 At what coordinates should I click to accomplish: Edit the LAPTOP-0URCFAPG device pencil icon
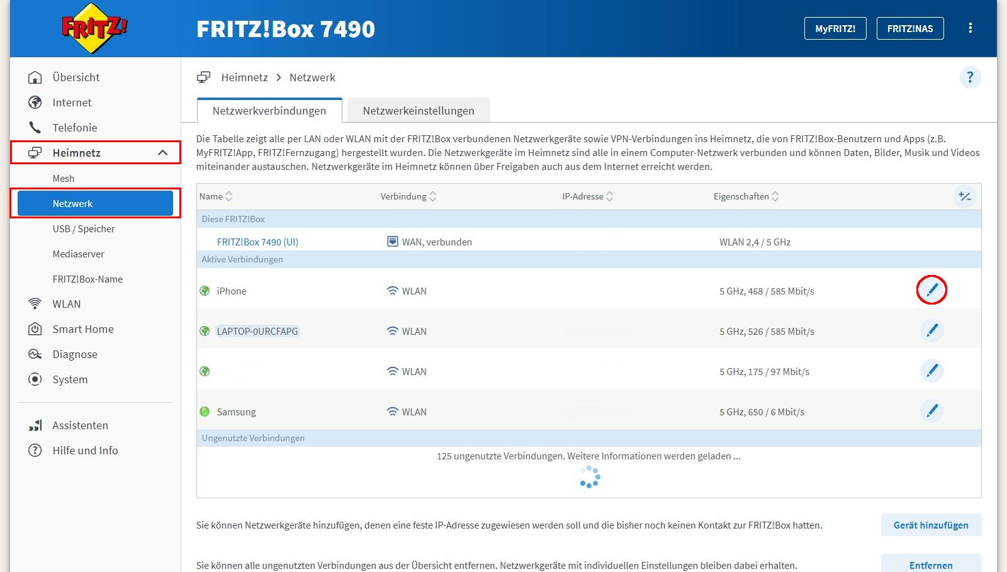click(932, 330)
